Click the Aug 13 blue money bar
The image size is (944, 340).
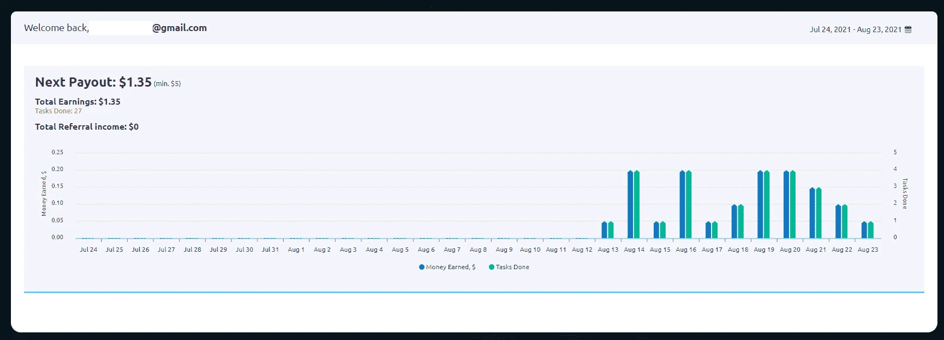(x=604, y=230)
